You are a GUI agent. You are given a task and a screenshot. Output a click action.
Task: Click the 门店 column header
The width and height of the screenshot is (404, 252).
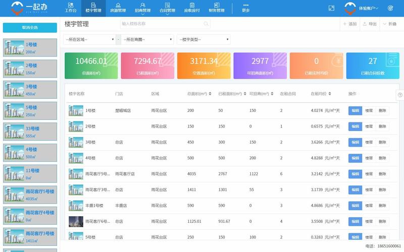pos(119,94)
